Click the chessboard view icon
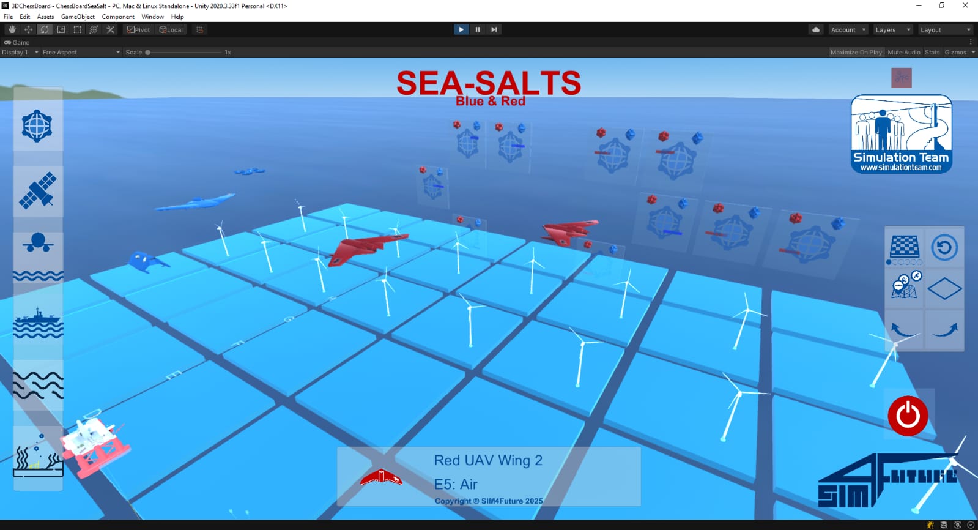 pyautogui.click(x=904, y=247)
